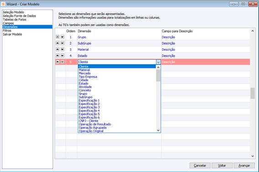
Task: Click the Dimensão column header
Action: pos(119,31)
